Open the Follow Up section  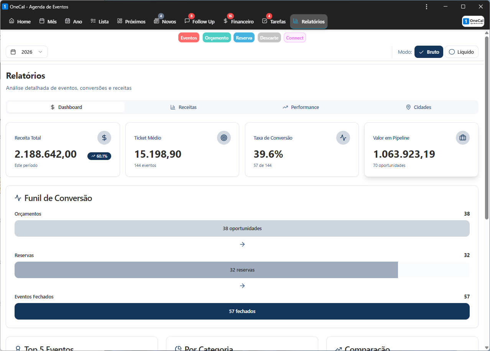pos(200,21)
